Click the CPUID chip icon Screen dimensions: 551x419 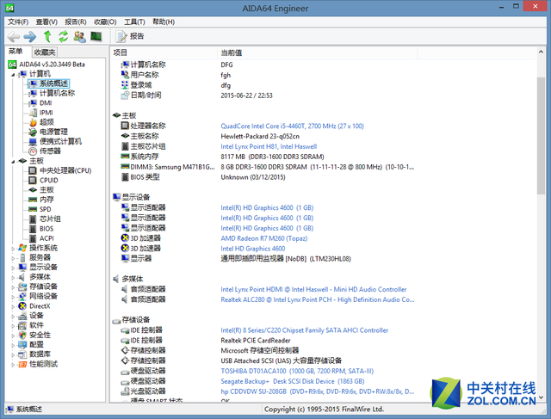(x=33, y=180)
